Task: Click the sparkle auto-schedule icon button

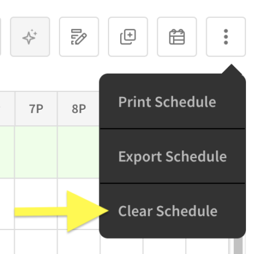Action: pos(30,37)
